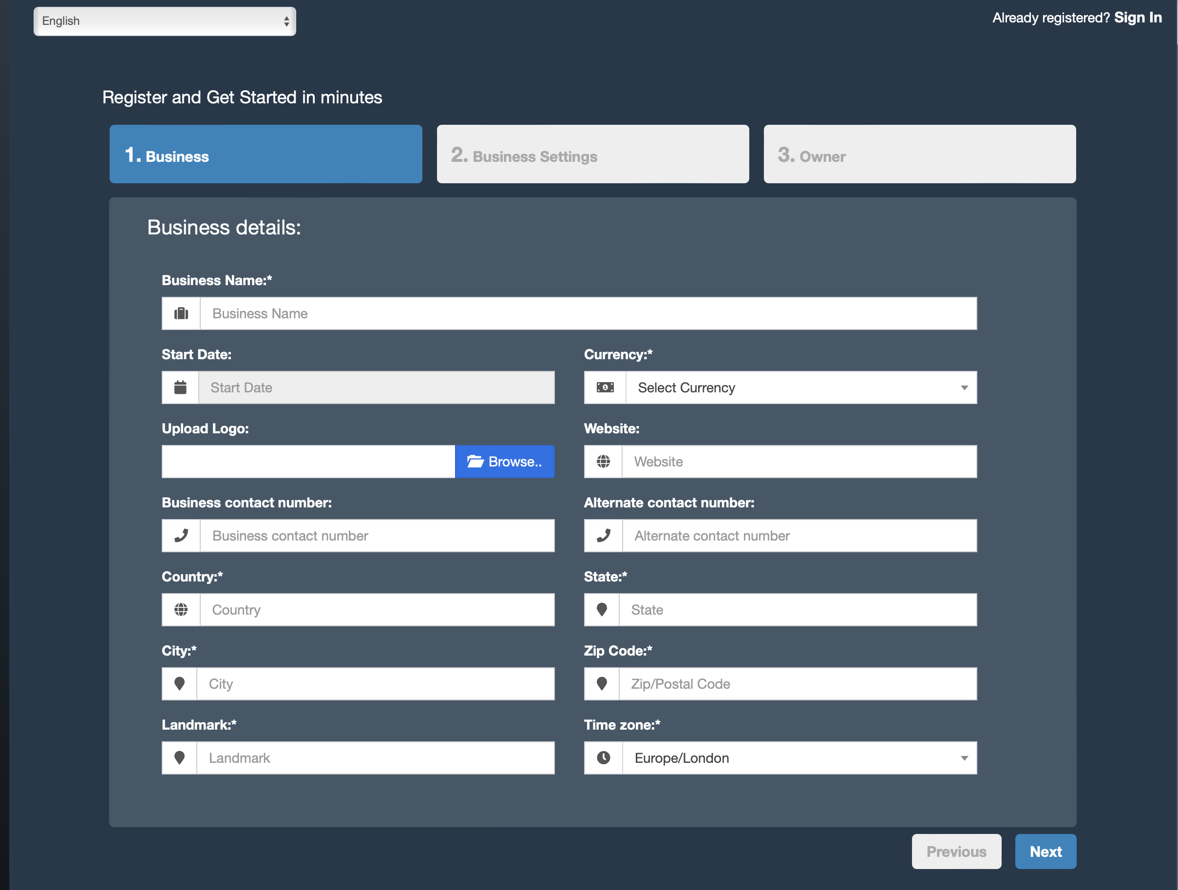Switch to the Business Settings step tab
This screenshot has height=890, width=1178.
[x=593, y=155]
